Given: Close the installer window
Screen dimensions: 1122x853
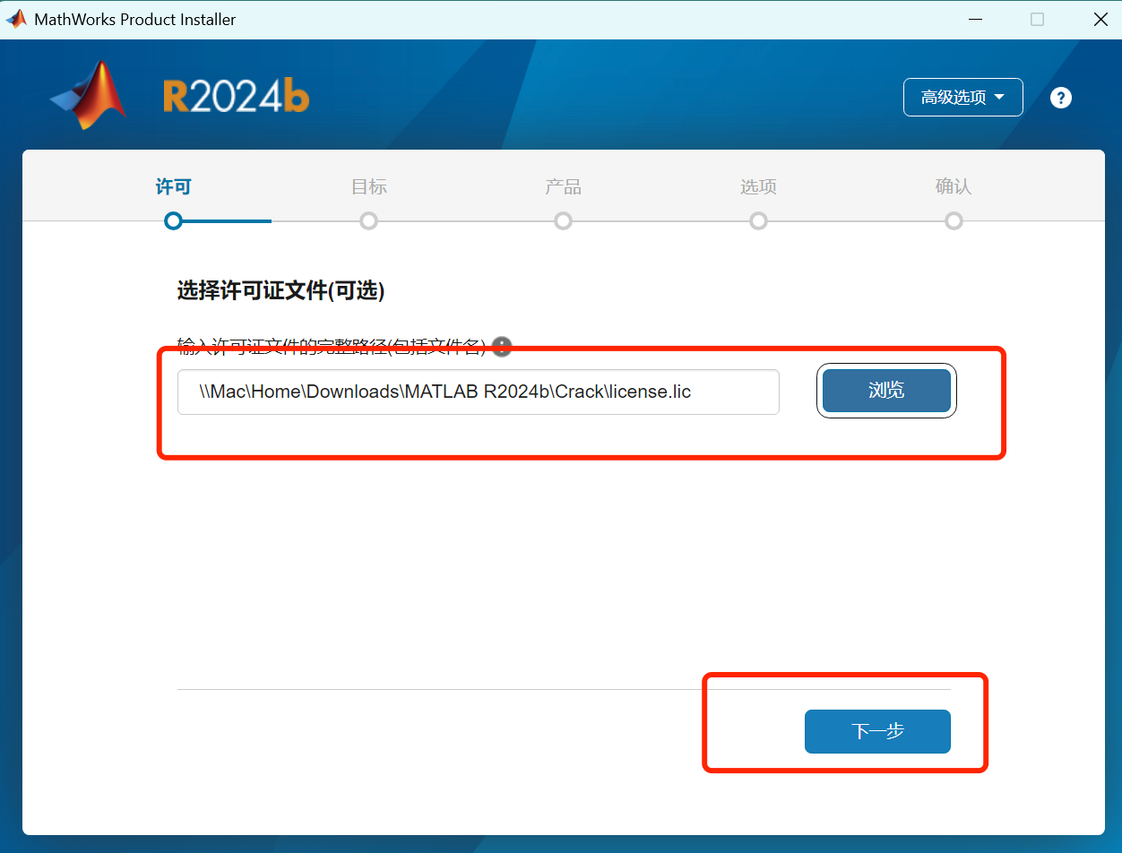Looking at the screenshot, I should click(x=1100, y=19).
